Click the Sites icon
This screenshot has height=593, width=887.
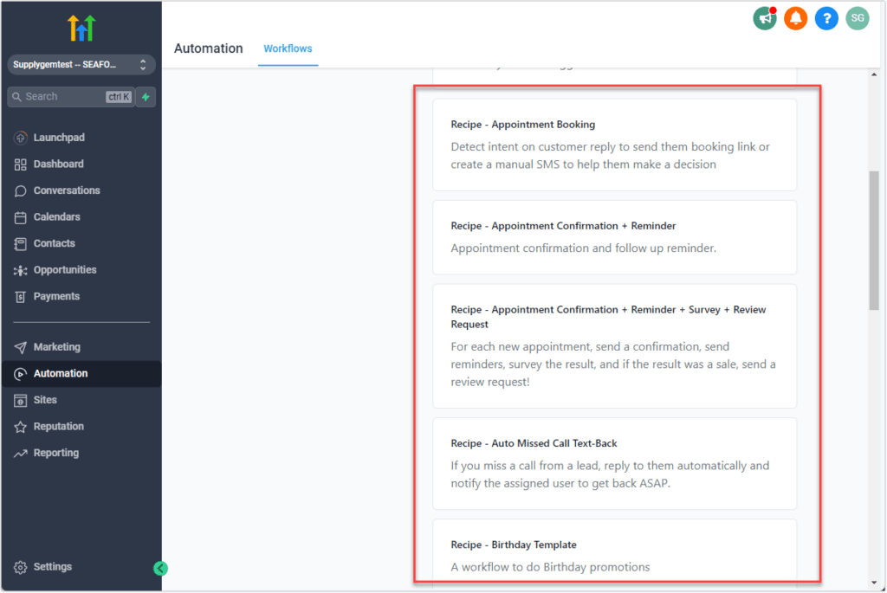tap(21, 400)
